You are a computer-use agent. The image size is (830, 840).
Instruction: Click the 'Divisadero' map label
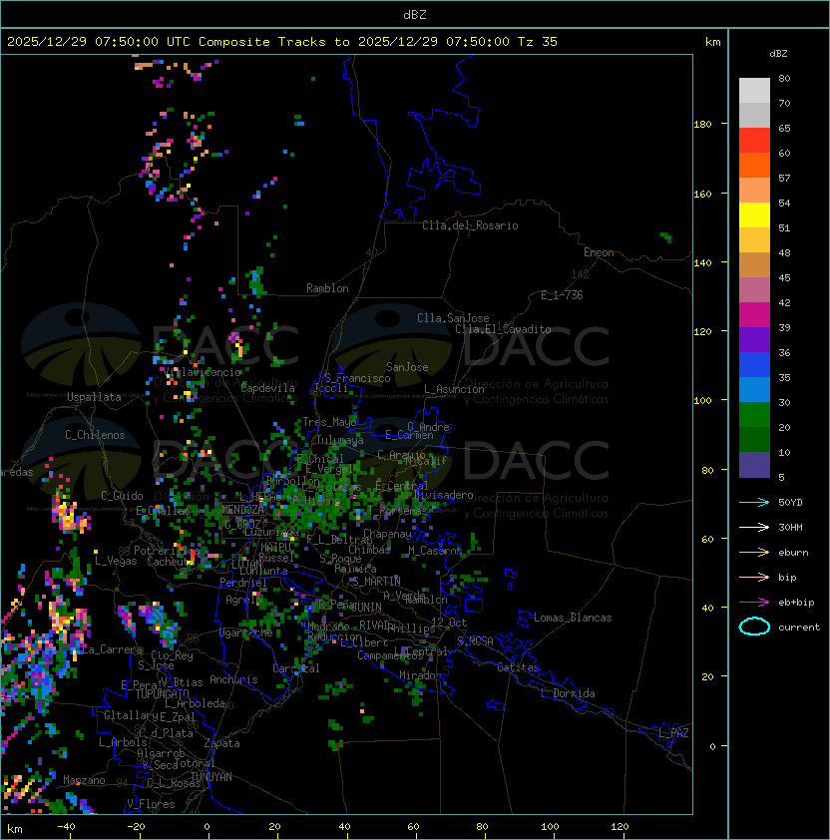(443, 495)
